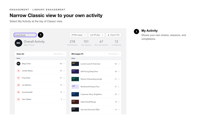Open Microapps Most Sessions sort dropdown
The width and height of the screenshot is (206, 124).
[114, 54]
